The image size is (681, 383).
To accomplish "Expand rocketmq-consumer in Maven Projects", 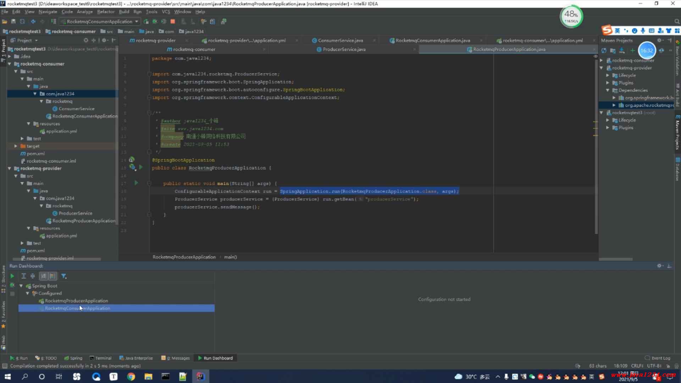I will click(601, 60).
